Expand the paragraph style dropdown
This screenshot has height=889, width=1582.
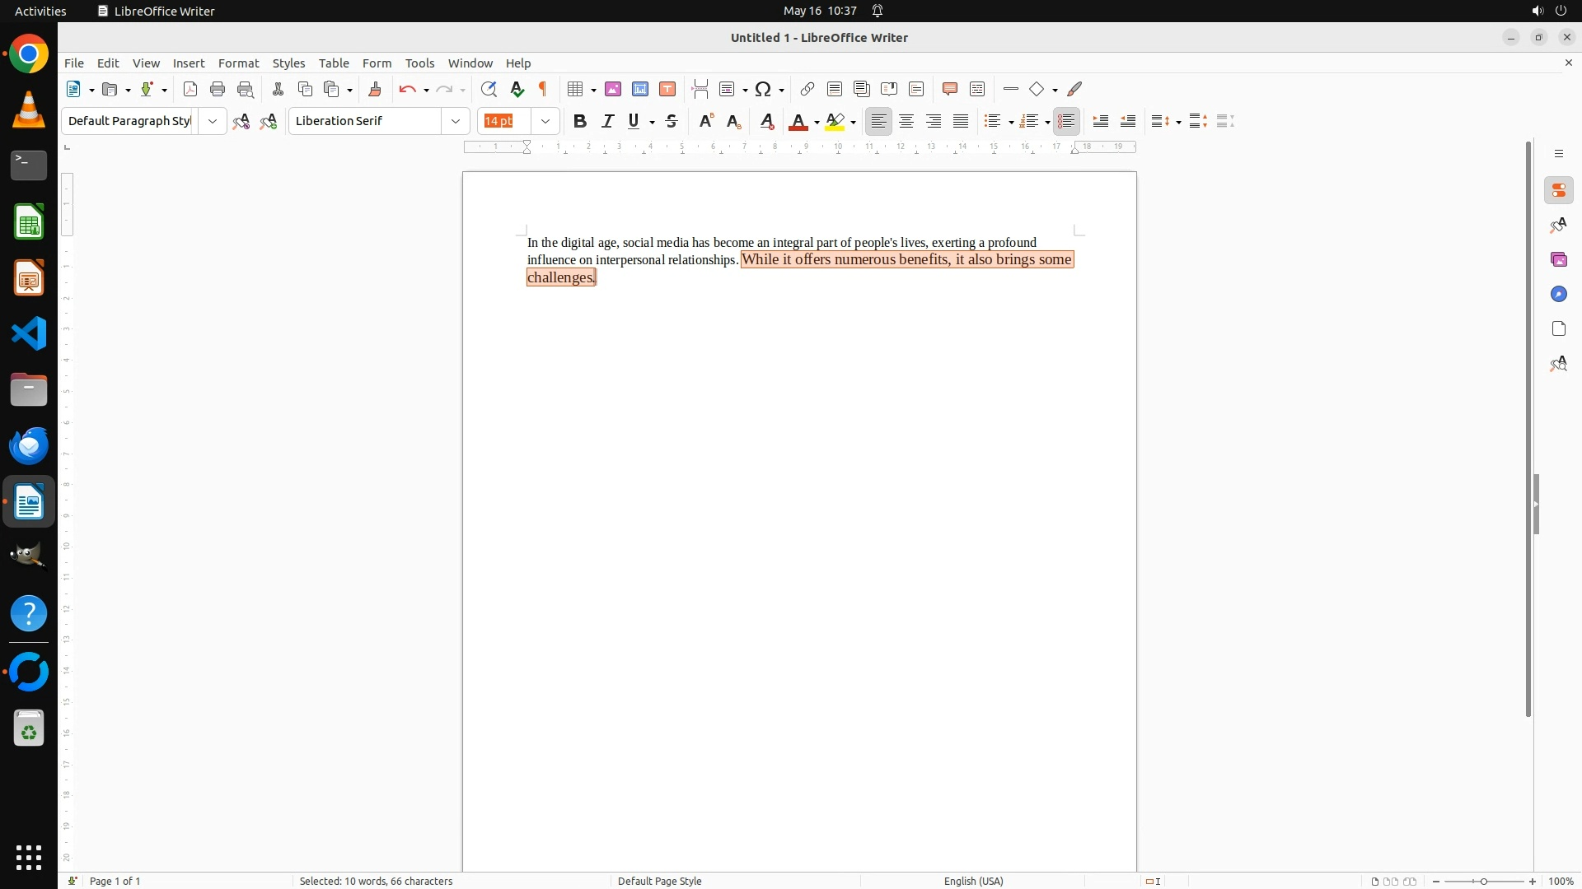pyautogui.click(x=213, y=121)
